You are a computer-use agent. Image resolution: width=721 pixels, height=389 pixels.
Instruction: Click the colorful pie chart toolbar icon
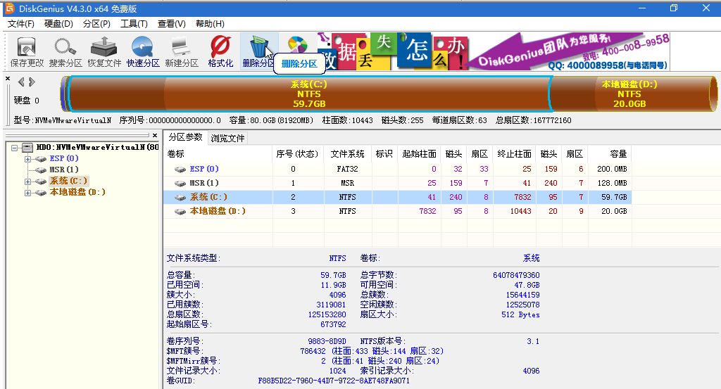click(x=298, y=46)
